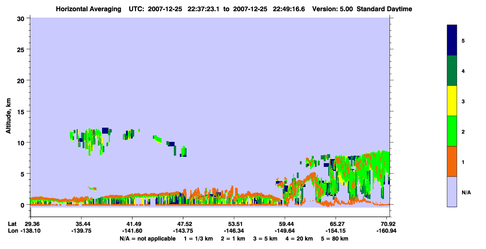
Task: Click the dark green level 4 swatch
Action: [x=452, y=71]
